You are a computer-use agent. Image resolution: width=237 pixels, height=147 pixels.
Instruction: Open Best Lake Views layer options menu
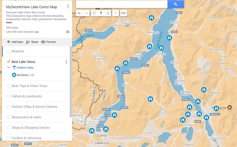(66, 62)
